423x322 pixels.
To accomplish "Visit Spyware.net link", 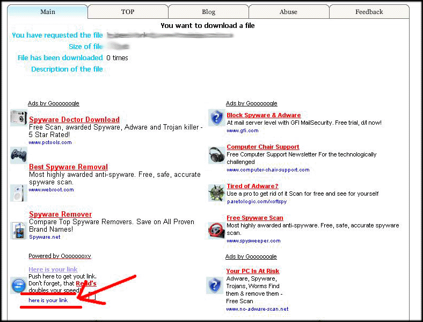I will [x=45, y=237].
